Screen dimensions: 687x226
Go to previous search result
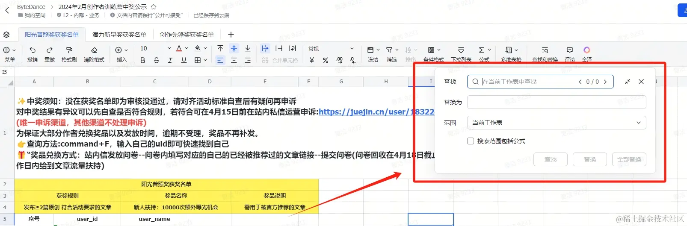(x=580, y=82)
